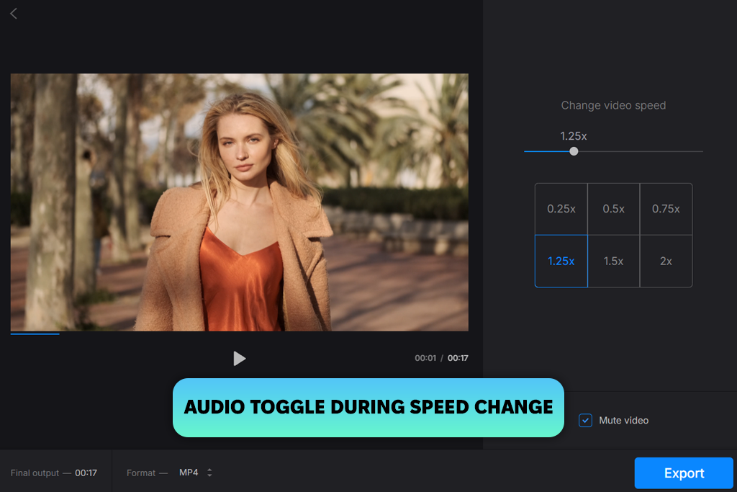Click the 1.25x value above slider
The width and height of the screenshot is (737, 492).
click(x=574, y=136)
